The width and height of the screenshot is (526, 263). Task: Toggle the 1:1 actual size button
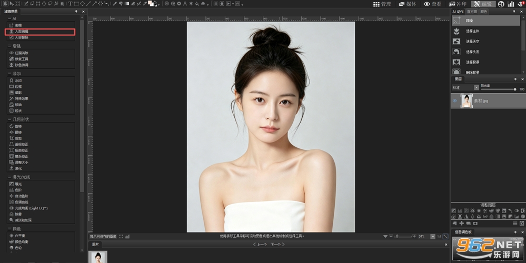coord(439,237)
